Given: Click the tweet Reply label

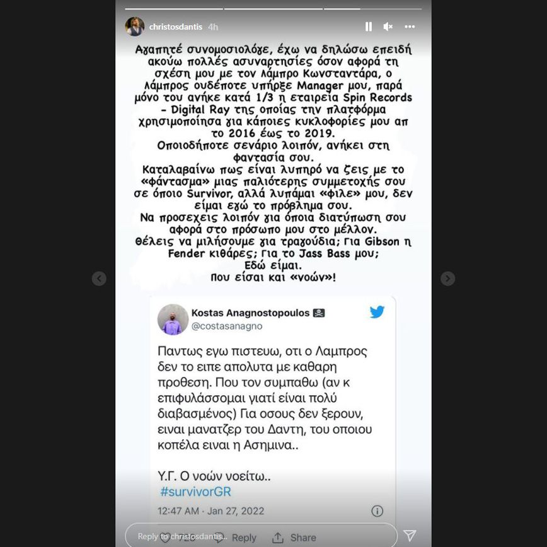Looking at the screenshot, I should (x=244, y=538).
